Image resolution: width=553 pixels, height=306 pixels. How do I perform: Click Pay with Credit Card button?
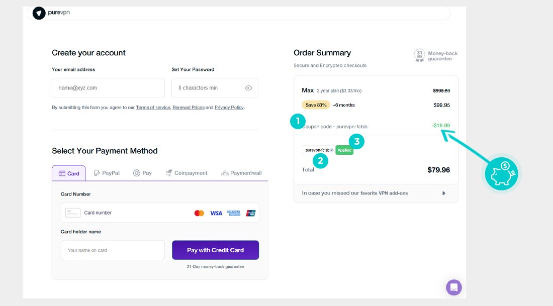(216, 250)
